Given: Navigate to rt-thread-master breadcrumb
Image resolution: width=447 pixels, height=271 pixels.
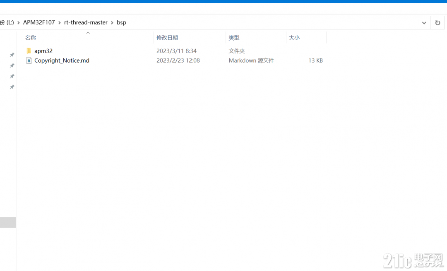Looking at the screenshot, I should (x=86, y=22).
